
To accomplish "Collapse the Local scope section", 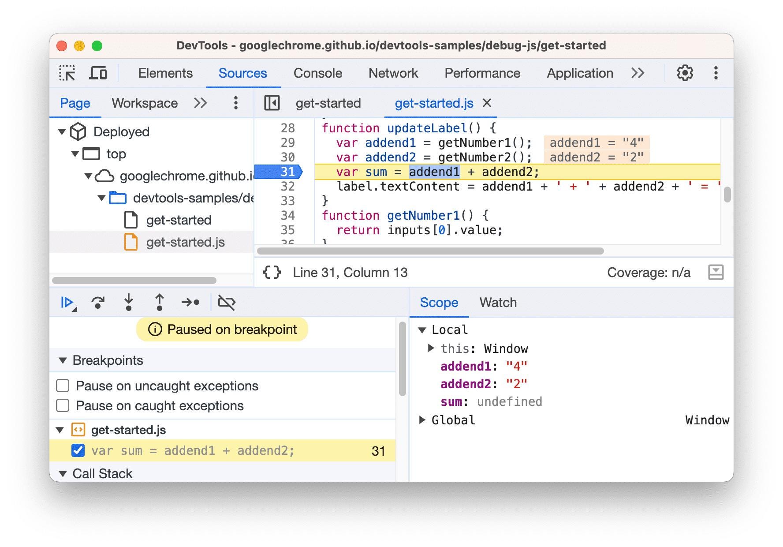I will (422, 330).
